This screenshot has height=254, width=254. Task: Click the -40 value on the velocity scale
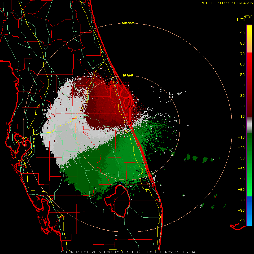(x=241, y=169)
